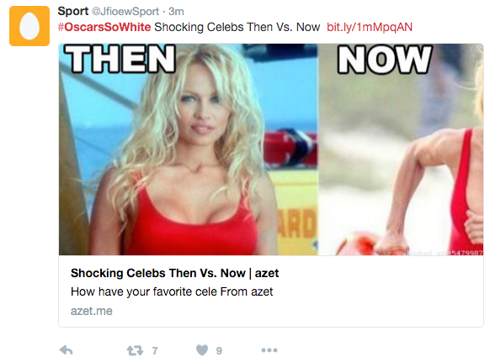Click the NOW caption on the image
The height and width of the screenshot is (362, 490).
pos(385,59)
